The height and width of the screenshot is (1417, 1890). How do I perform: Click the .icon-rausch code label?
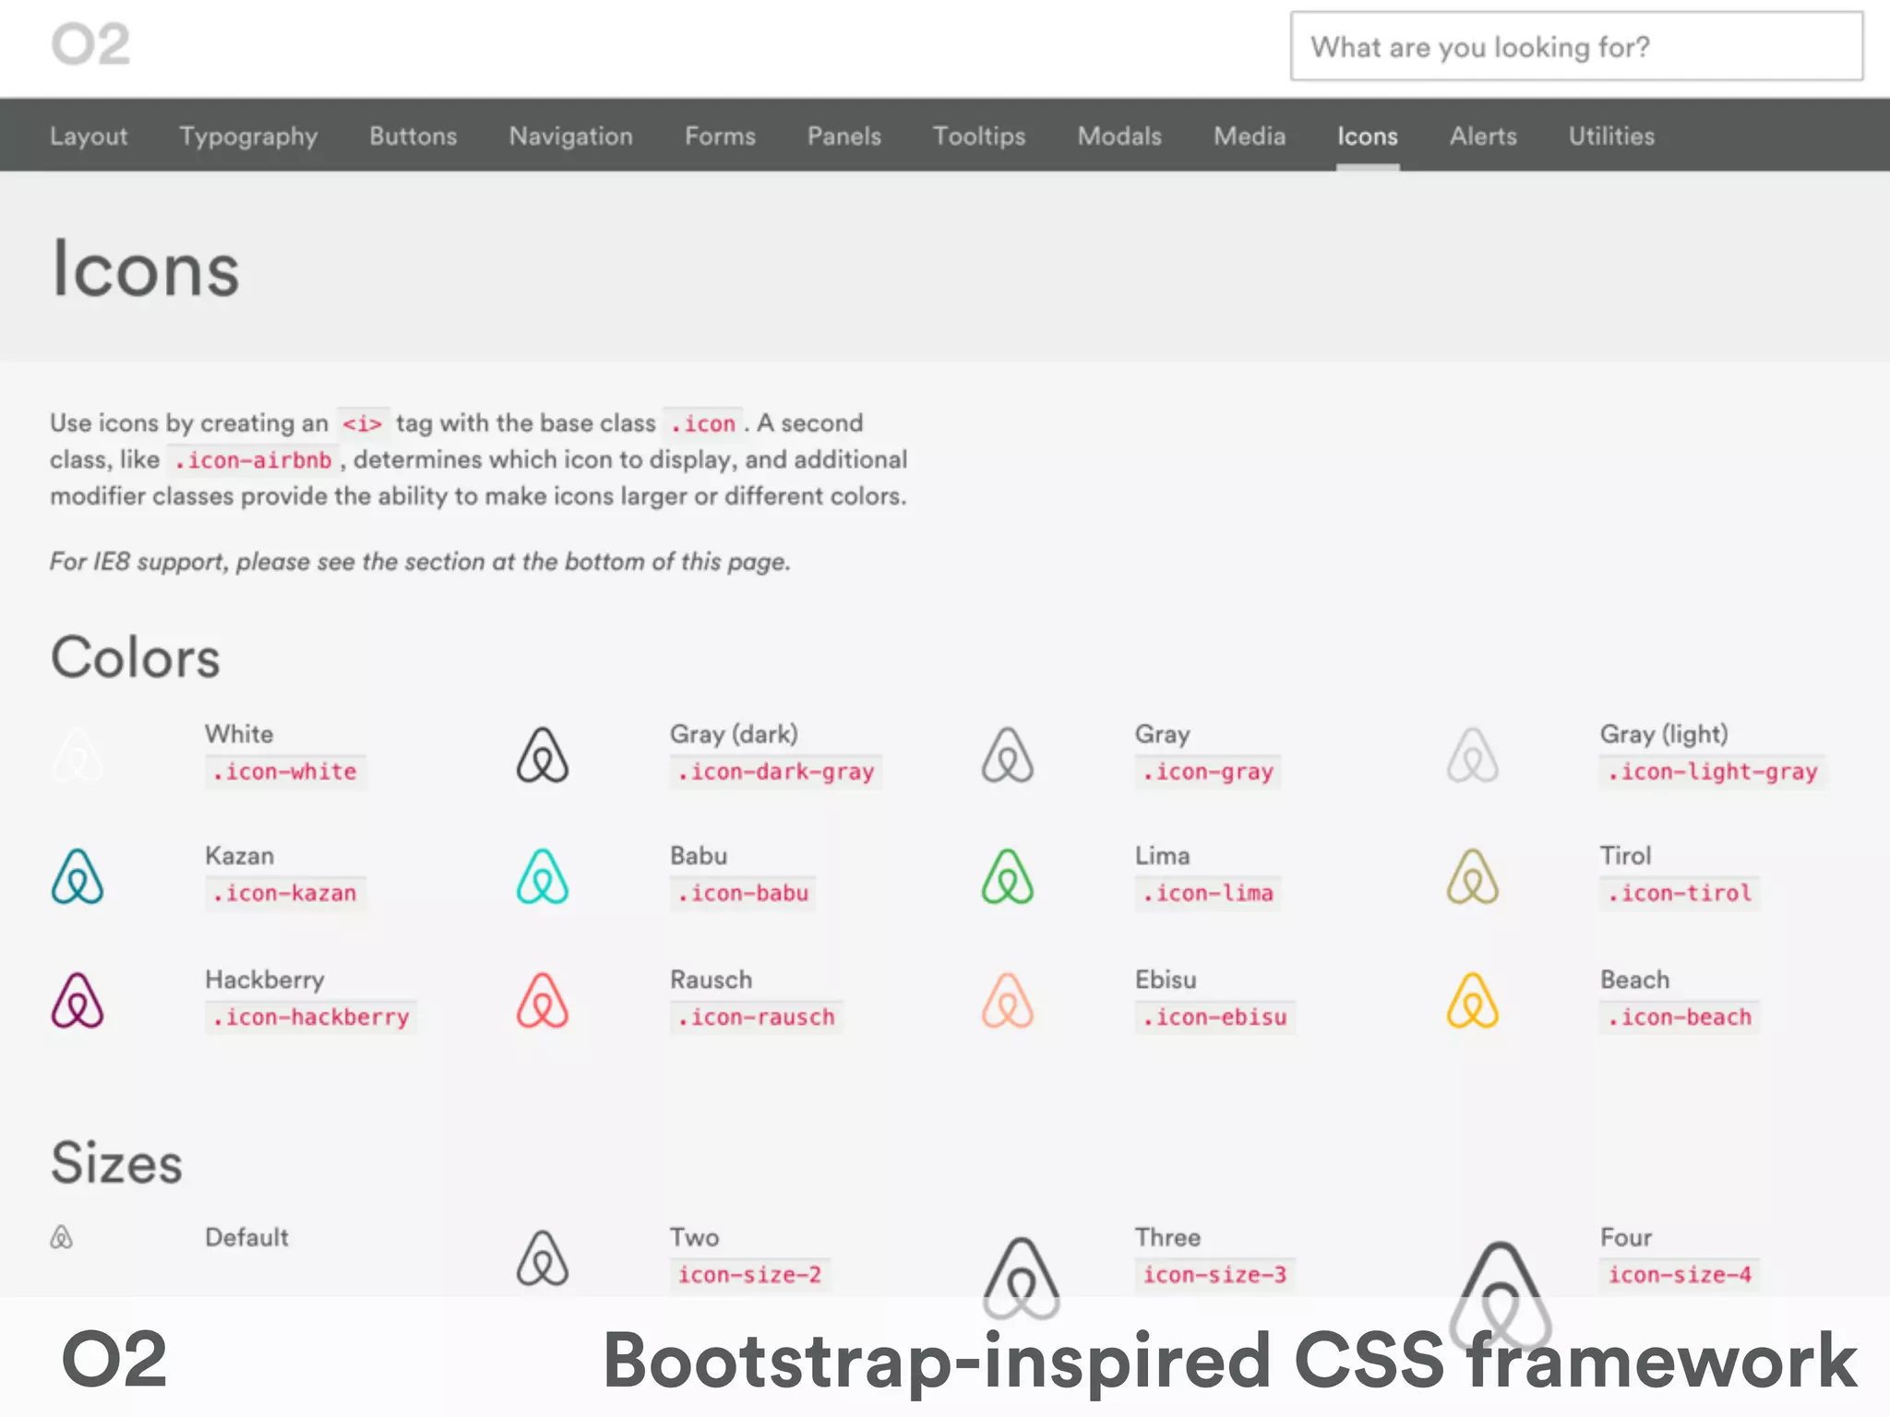tap(756, 1017)
